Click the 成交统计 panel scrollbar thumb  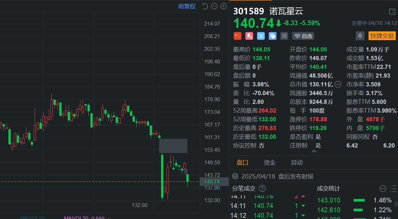pyautogui.click(x=396, y=204)
